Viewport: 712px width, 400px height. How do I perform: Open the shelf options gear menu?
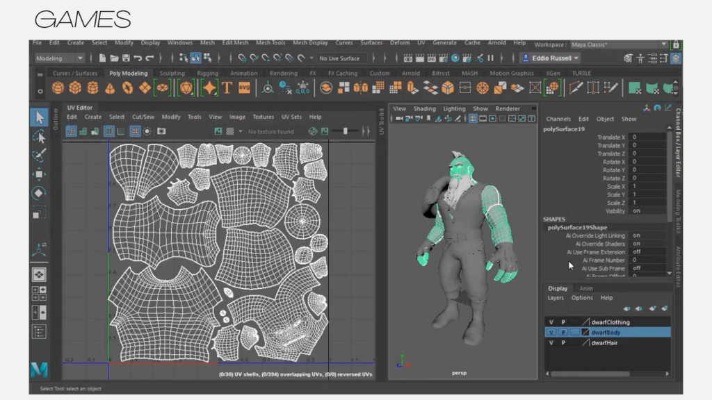click(40, 91)
